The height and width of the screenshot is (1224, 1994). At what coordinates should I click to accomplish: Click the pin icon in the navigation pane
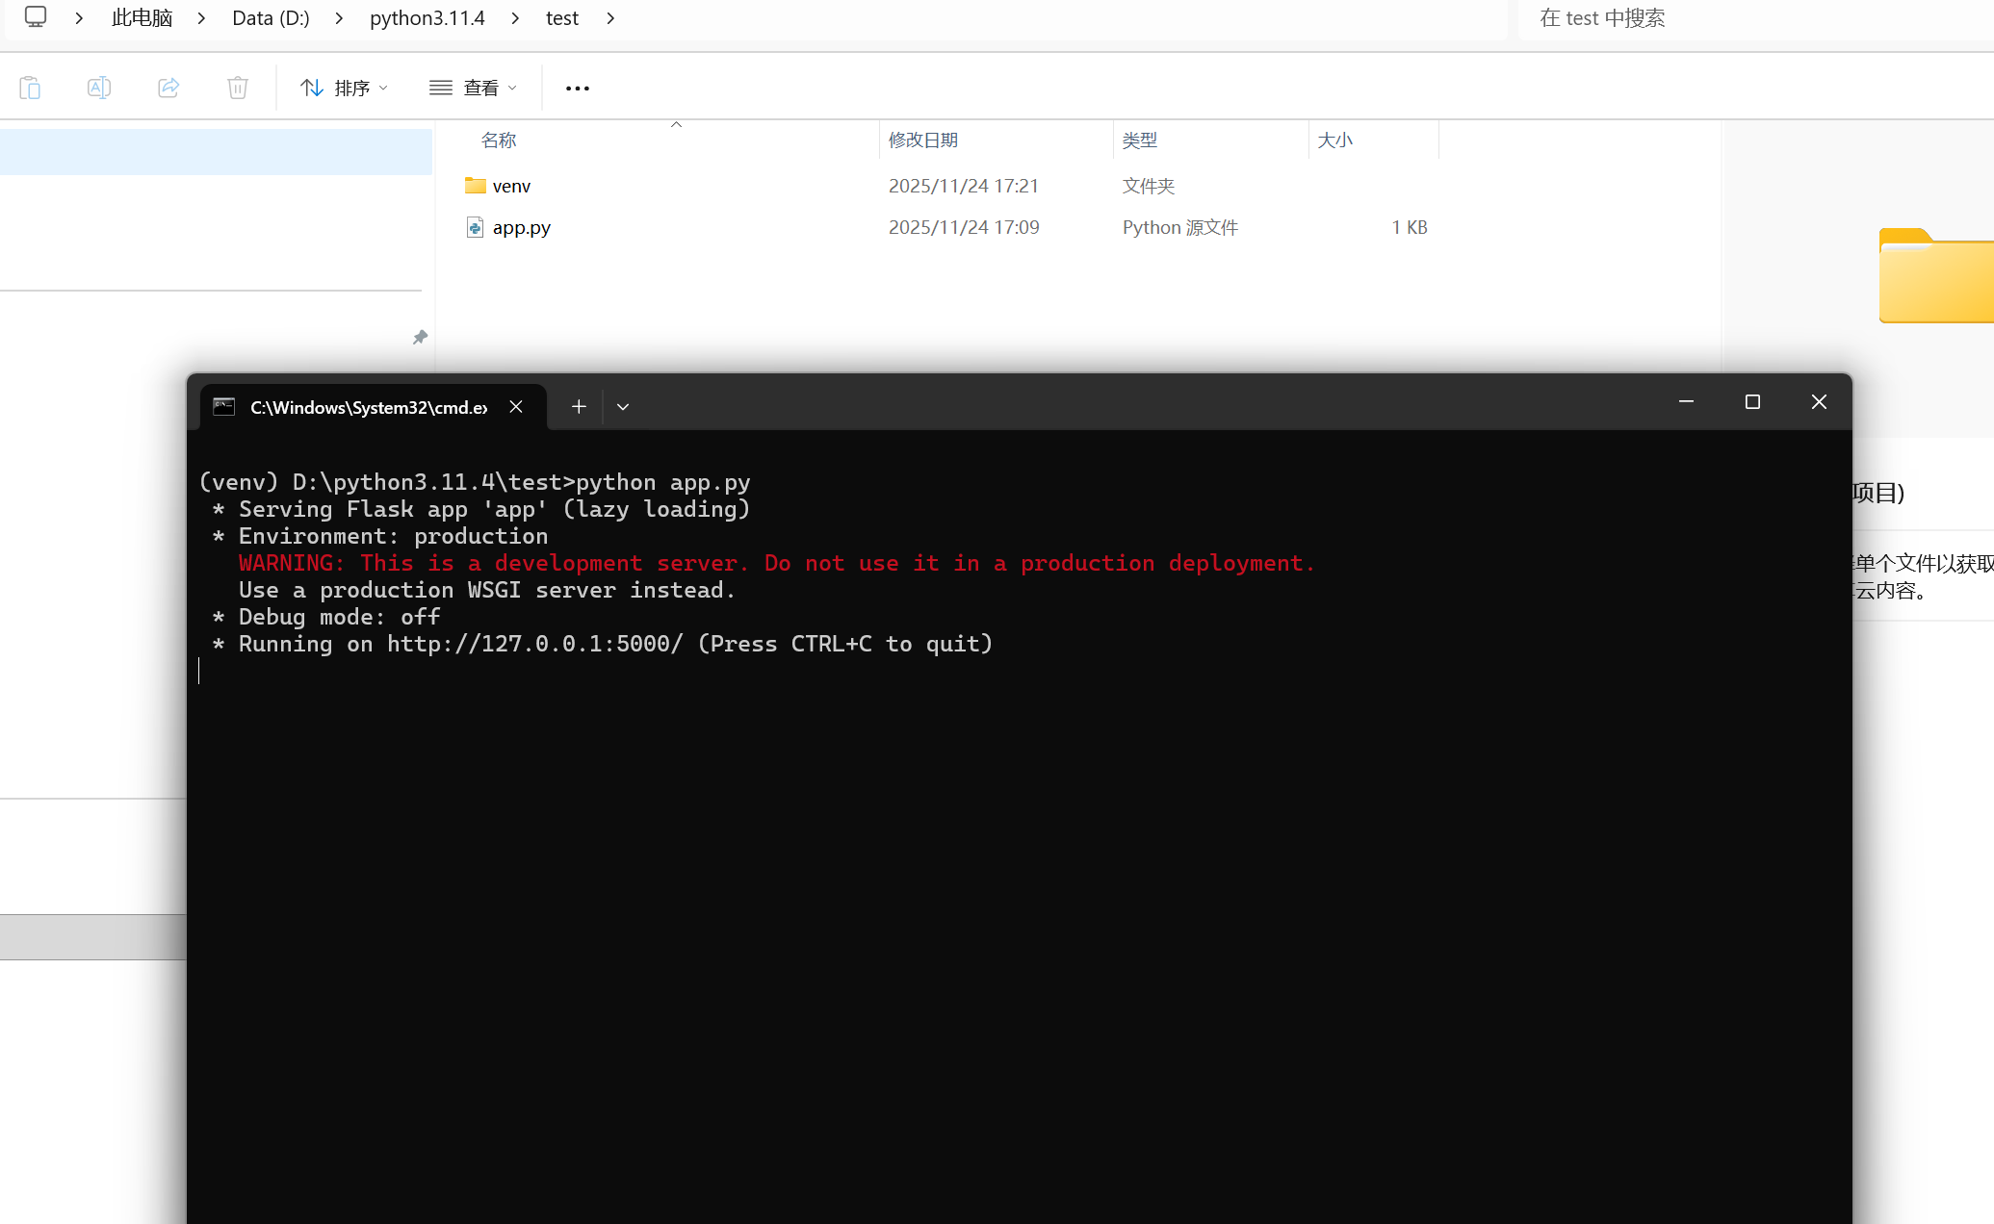point(420,337)
